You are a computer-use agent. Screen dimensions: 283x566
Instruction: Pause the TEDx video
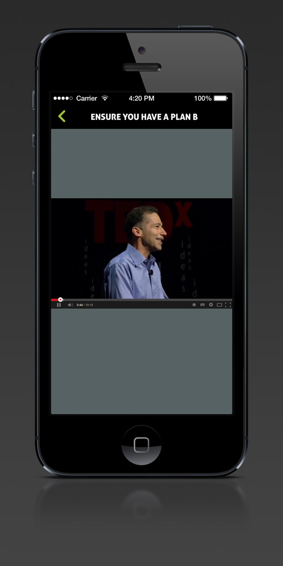[59, 305]
